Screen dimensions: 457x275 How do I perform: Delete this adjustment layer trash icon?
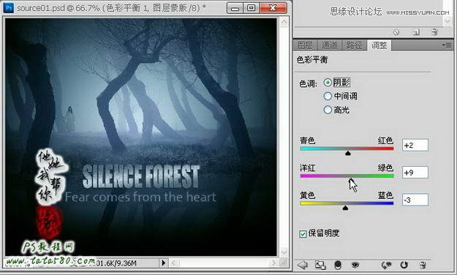pos(423,265)
